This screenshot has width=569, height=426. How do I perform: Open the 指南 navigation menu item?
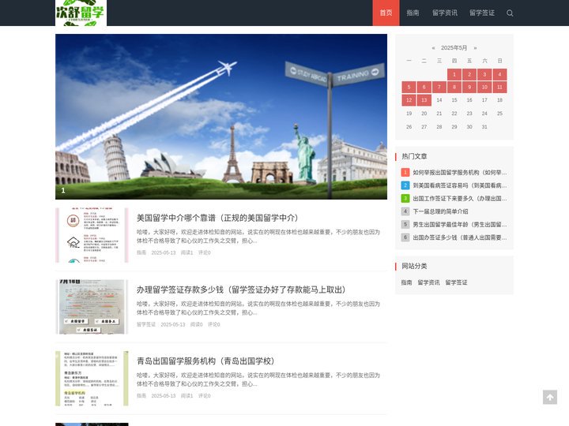[x=413, y=13]
